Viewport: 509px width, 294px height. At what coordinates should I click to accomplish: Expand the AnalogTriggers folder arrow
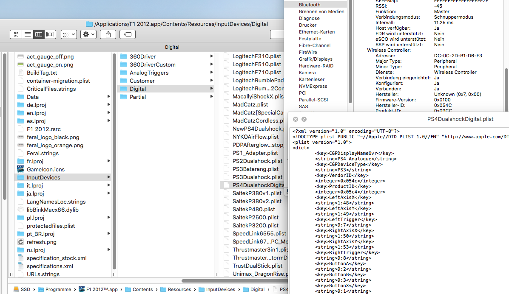point(212,73)
